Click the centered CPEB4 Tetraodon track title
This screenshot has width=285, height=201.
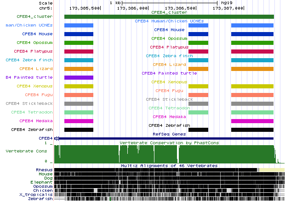(168, 108)
